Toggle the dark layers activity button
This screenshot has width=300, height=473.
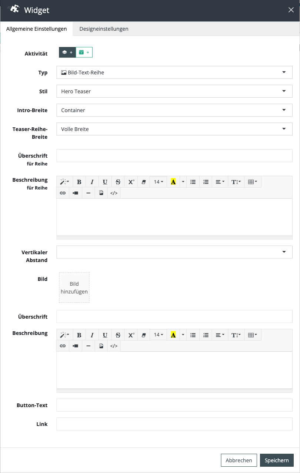pos(67,53)
